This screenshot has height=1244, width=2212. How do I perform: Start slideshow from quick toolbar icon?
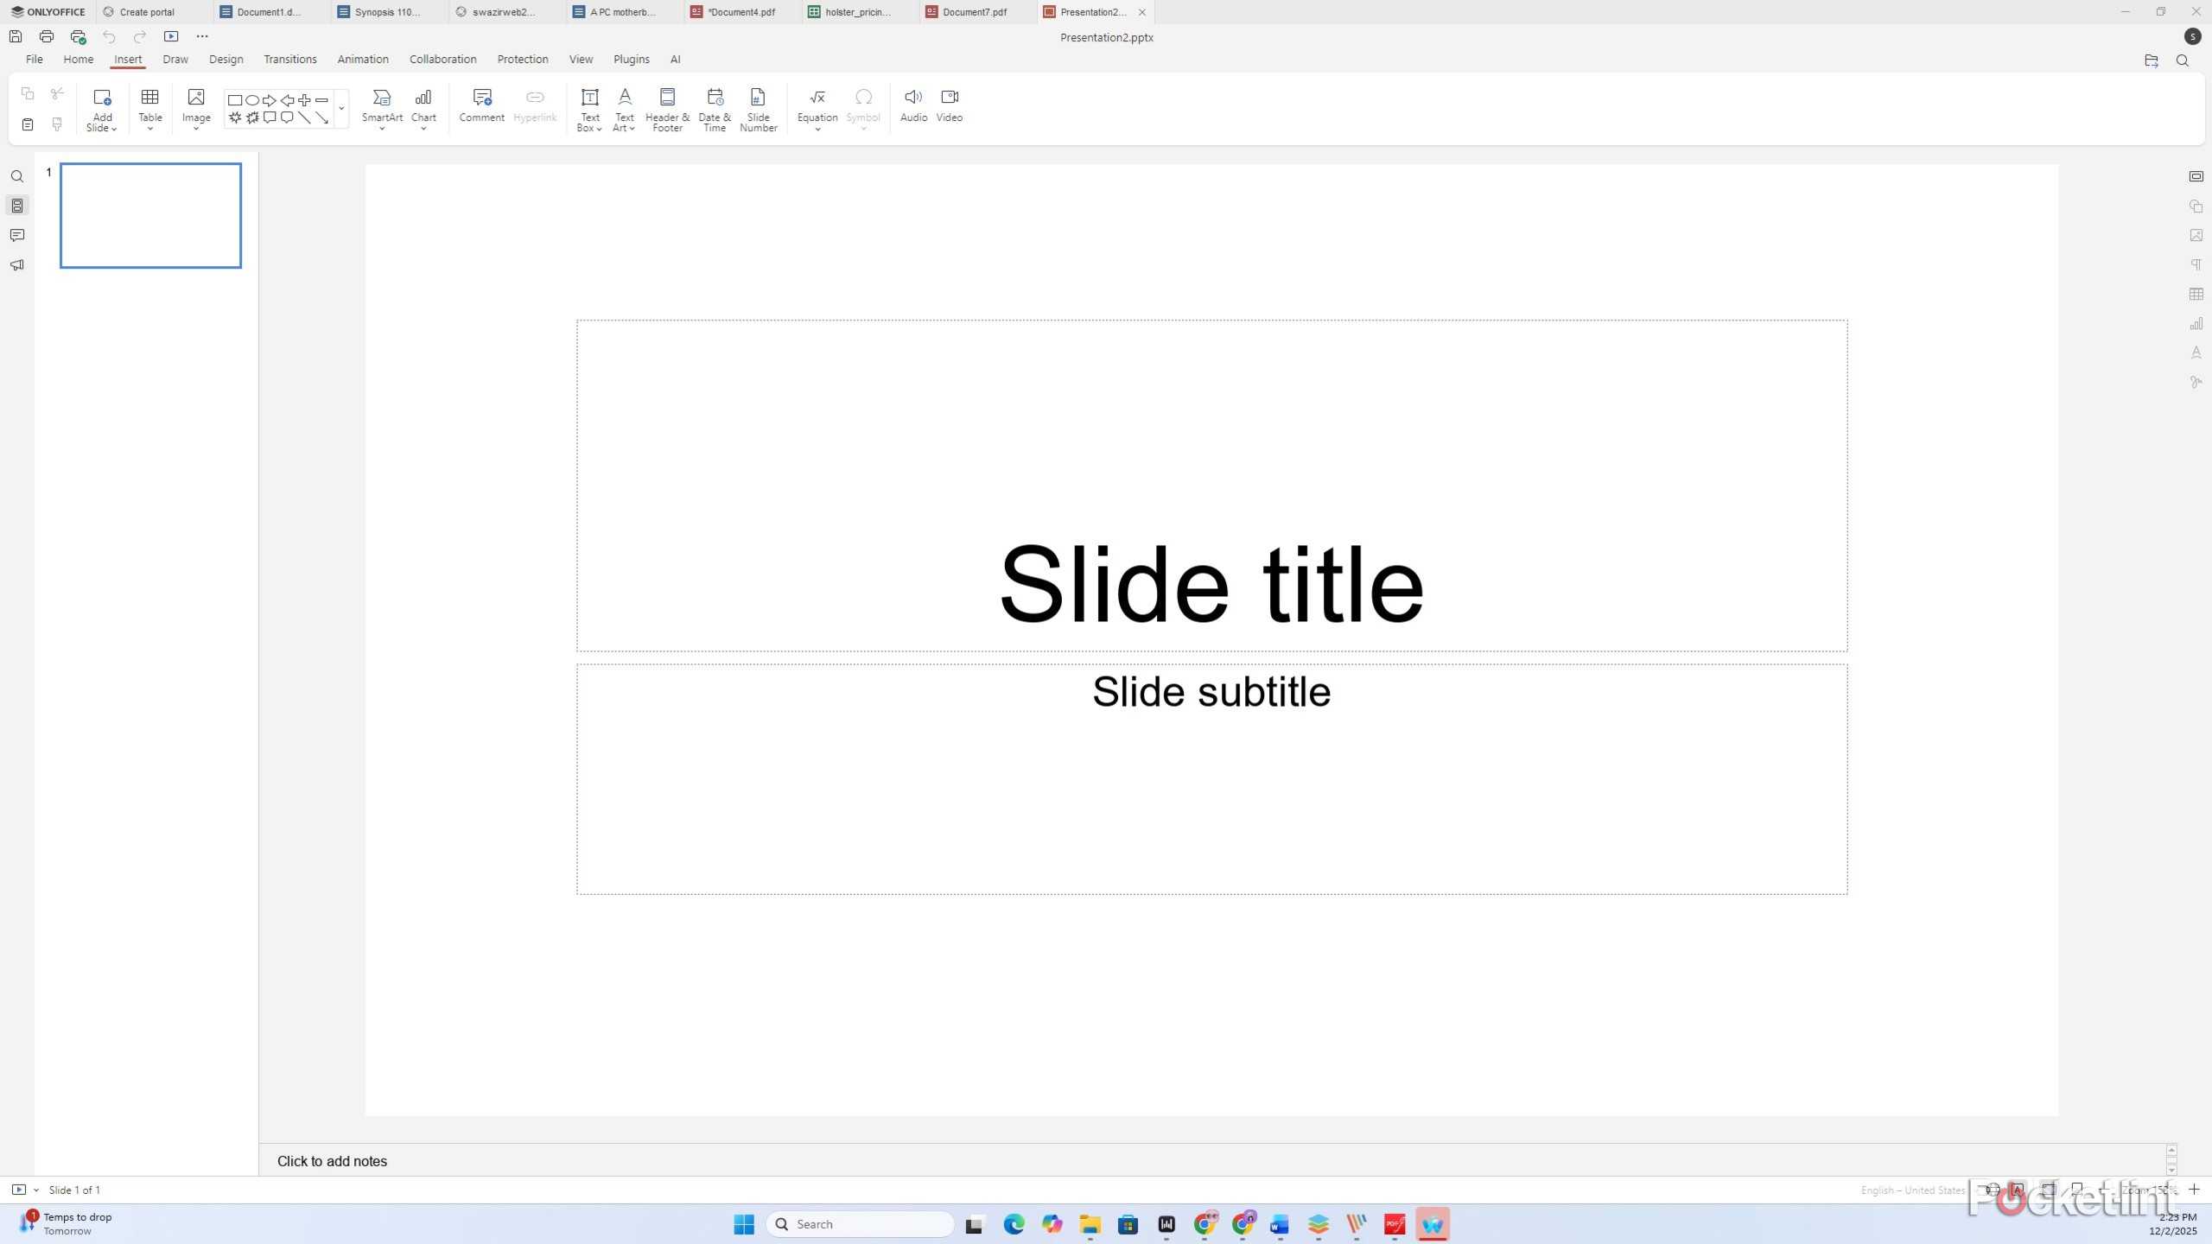(171, 36)
